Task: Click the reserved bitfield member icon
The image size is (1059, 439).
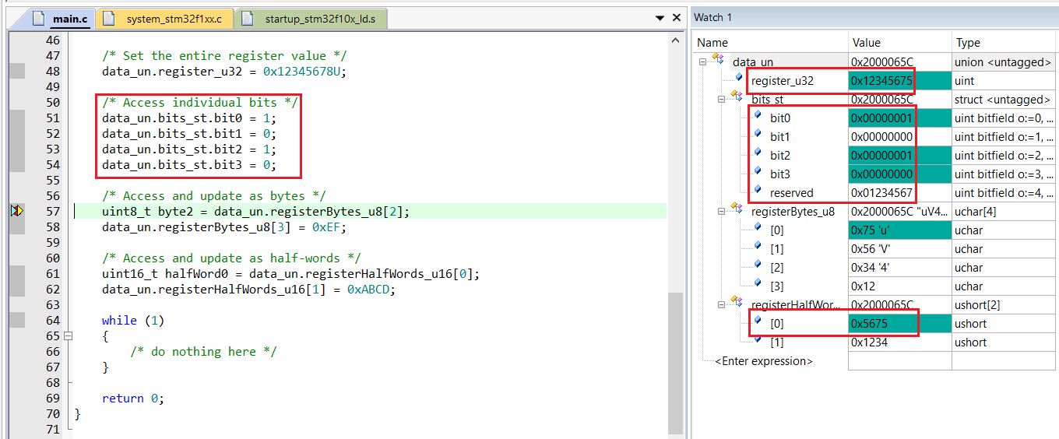Action: tap(757, 190)
